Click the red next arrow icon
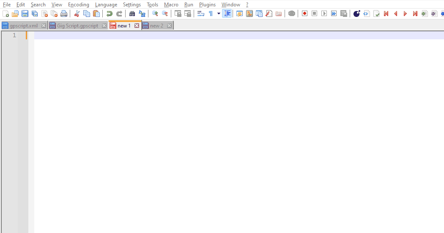 coord(405,14)
